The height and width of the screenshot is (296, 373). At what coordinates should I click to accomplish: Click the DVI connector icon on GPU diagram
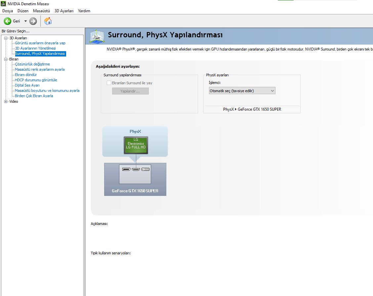pos(145,169)
